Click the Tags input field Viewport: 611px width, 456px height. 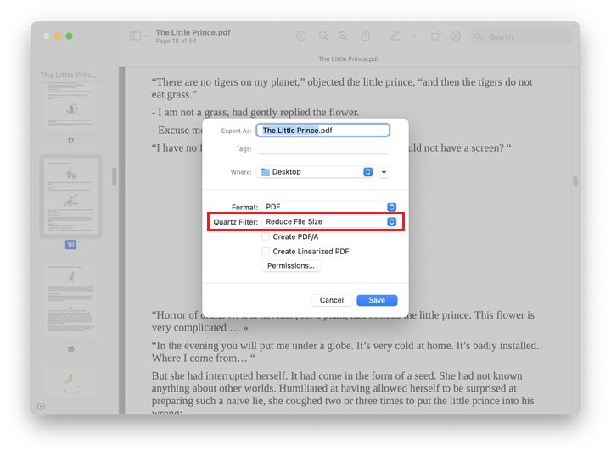322,148
